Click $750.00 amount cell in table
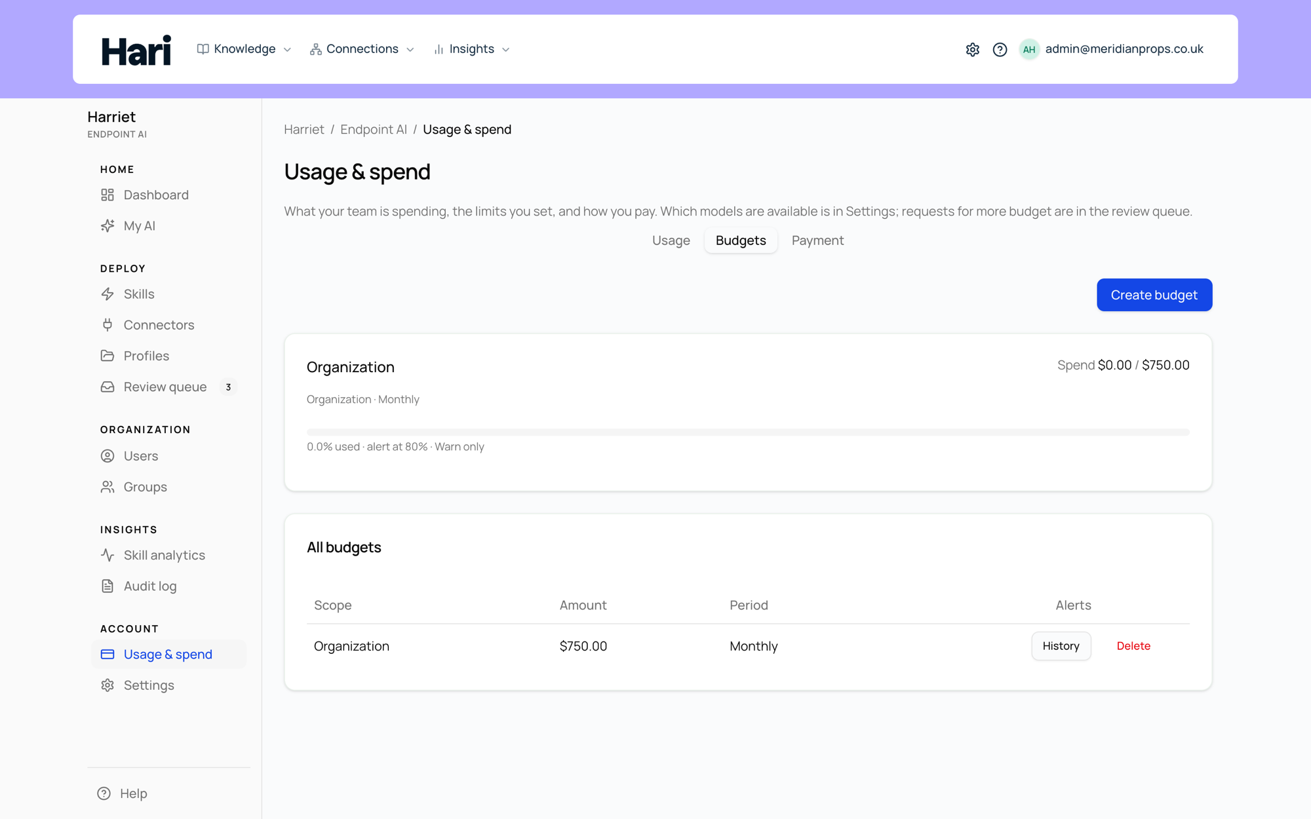The width and height of the screenshot is (1311, 819). pos(583,646)
